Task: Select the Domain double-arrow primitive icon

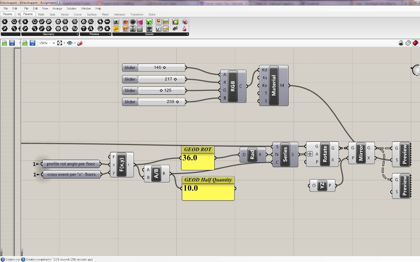Action: point(107,21)
